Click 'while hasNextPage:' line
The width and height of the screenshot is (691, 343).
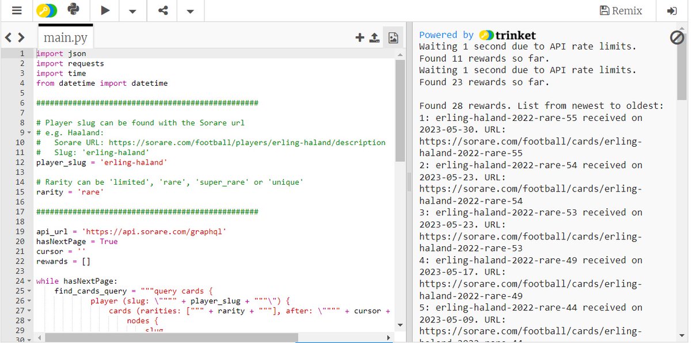[x=77, y=281]
